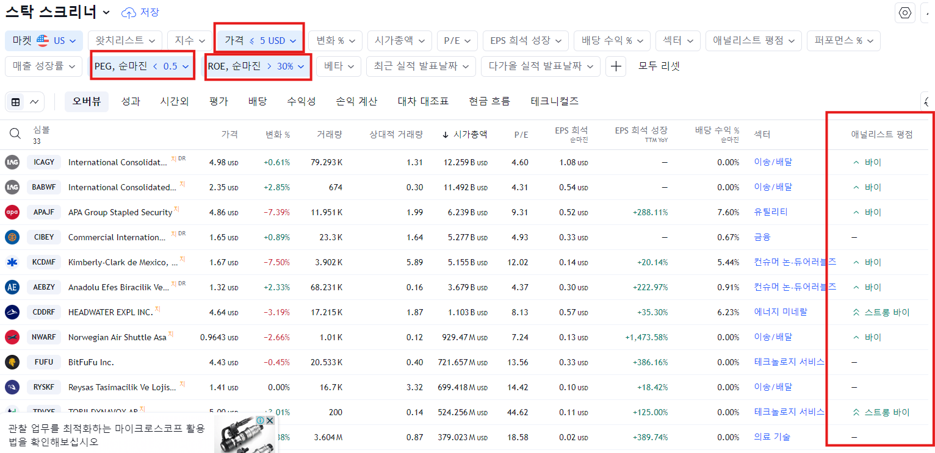
Task: Click the RYSKF company logo icon
Action: click(x=12, y=387)
